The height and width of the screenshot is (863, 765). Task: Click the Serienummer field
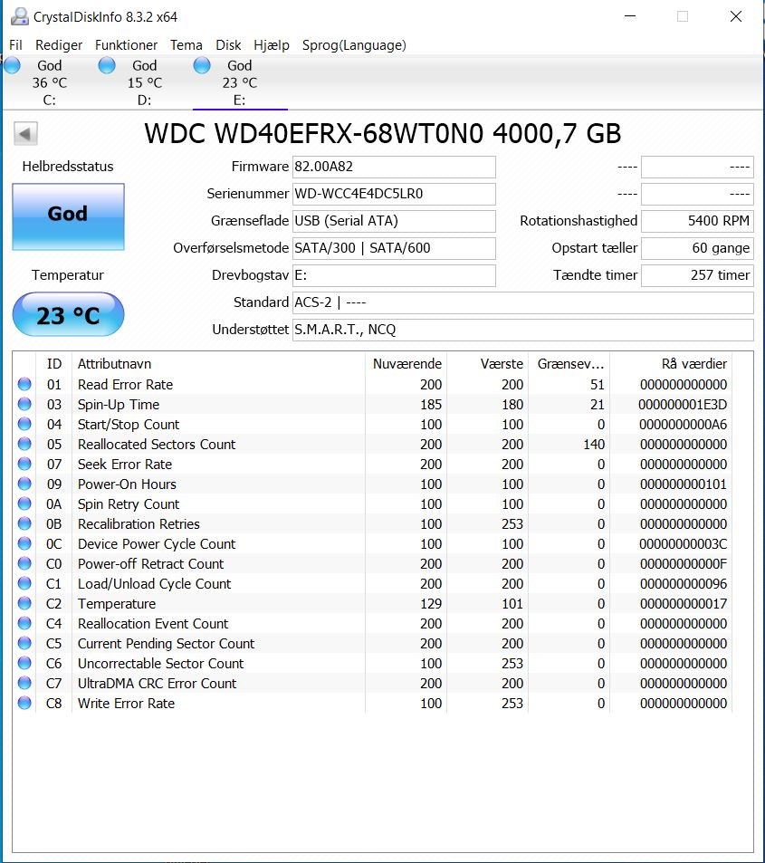click(x=394, y=194)
